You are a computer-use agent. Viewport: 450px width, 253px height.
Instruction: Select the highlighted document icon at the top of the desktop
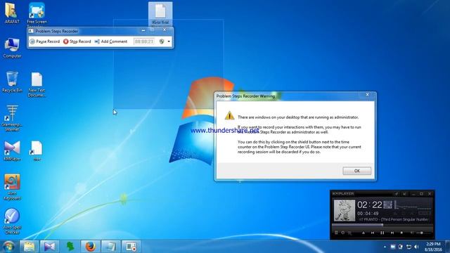[x=160, y=14]
